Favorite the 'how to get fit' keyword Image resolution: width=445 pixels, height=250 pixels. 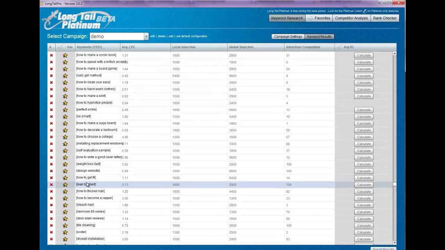(x=65, y=178)
